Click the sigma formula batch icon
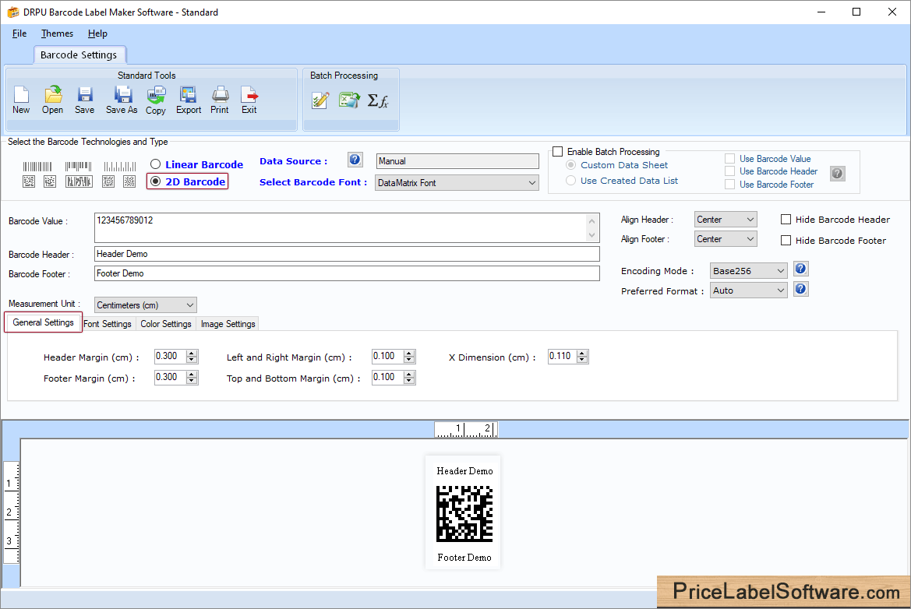This screenshot has height=609, width=911. [x=378, y=101]
